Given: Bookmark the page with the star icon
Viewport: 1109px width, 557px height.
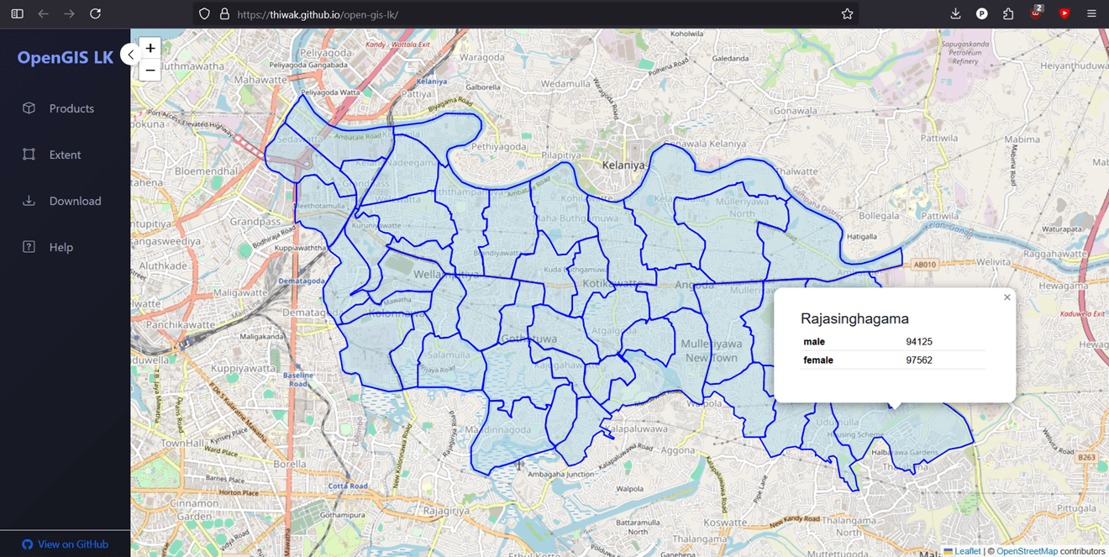Looking at the screenshot, I should [x=847, y=13].
